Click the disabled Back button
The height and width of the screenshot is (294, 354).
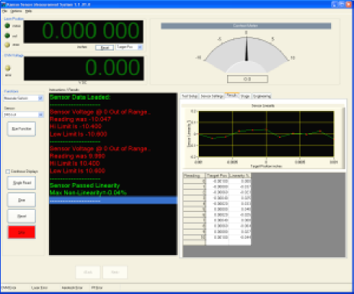point(88,273)
